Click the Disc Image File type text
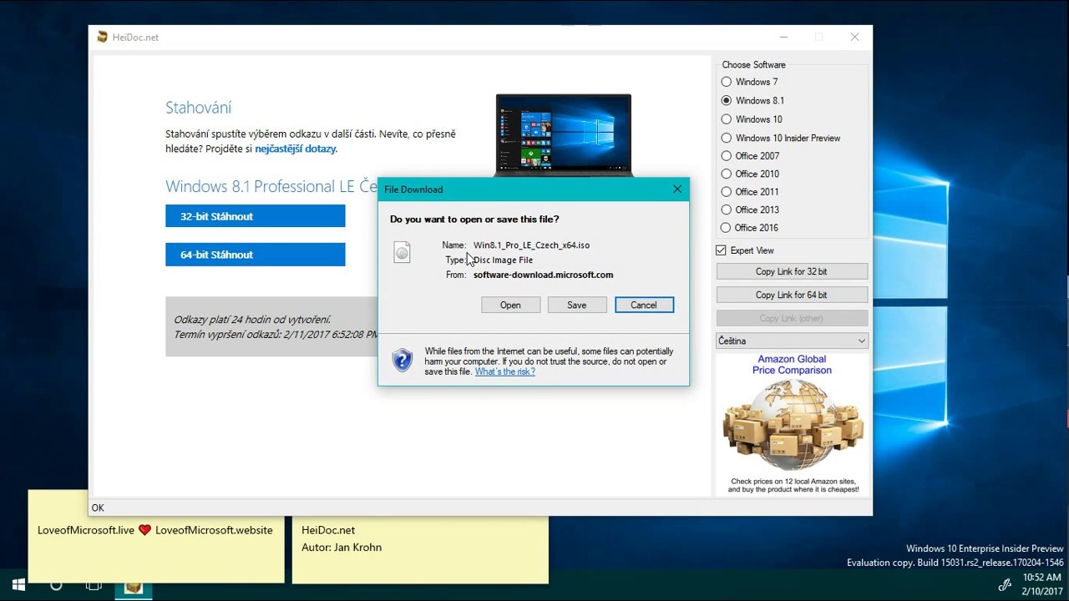The width and height of the screenshot is (1069, 601). (x=503, y=260)
